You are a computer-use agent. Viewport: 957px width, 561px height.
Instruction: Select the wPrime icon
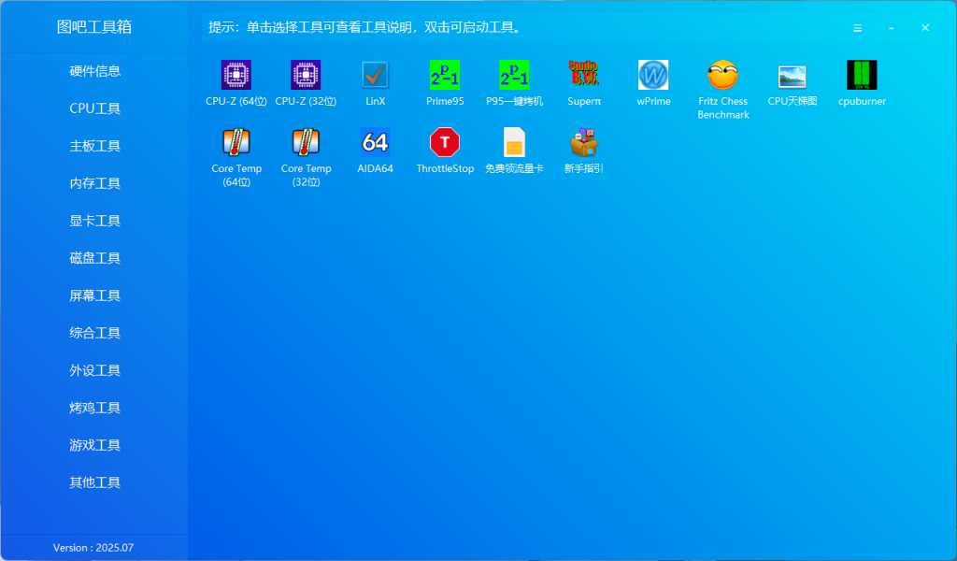[x=653, y=75]
